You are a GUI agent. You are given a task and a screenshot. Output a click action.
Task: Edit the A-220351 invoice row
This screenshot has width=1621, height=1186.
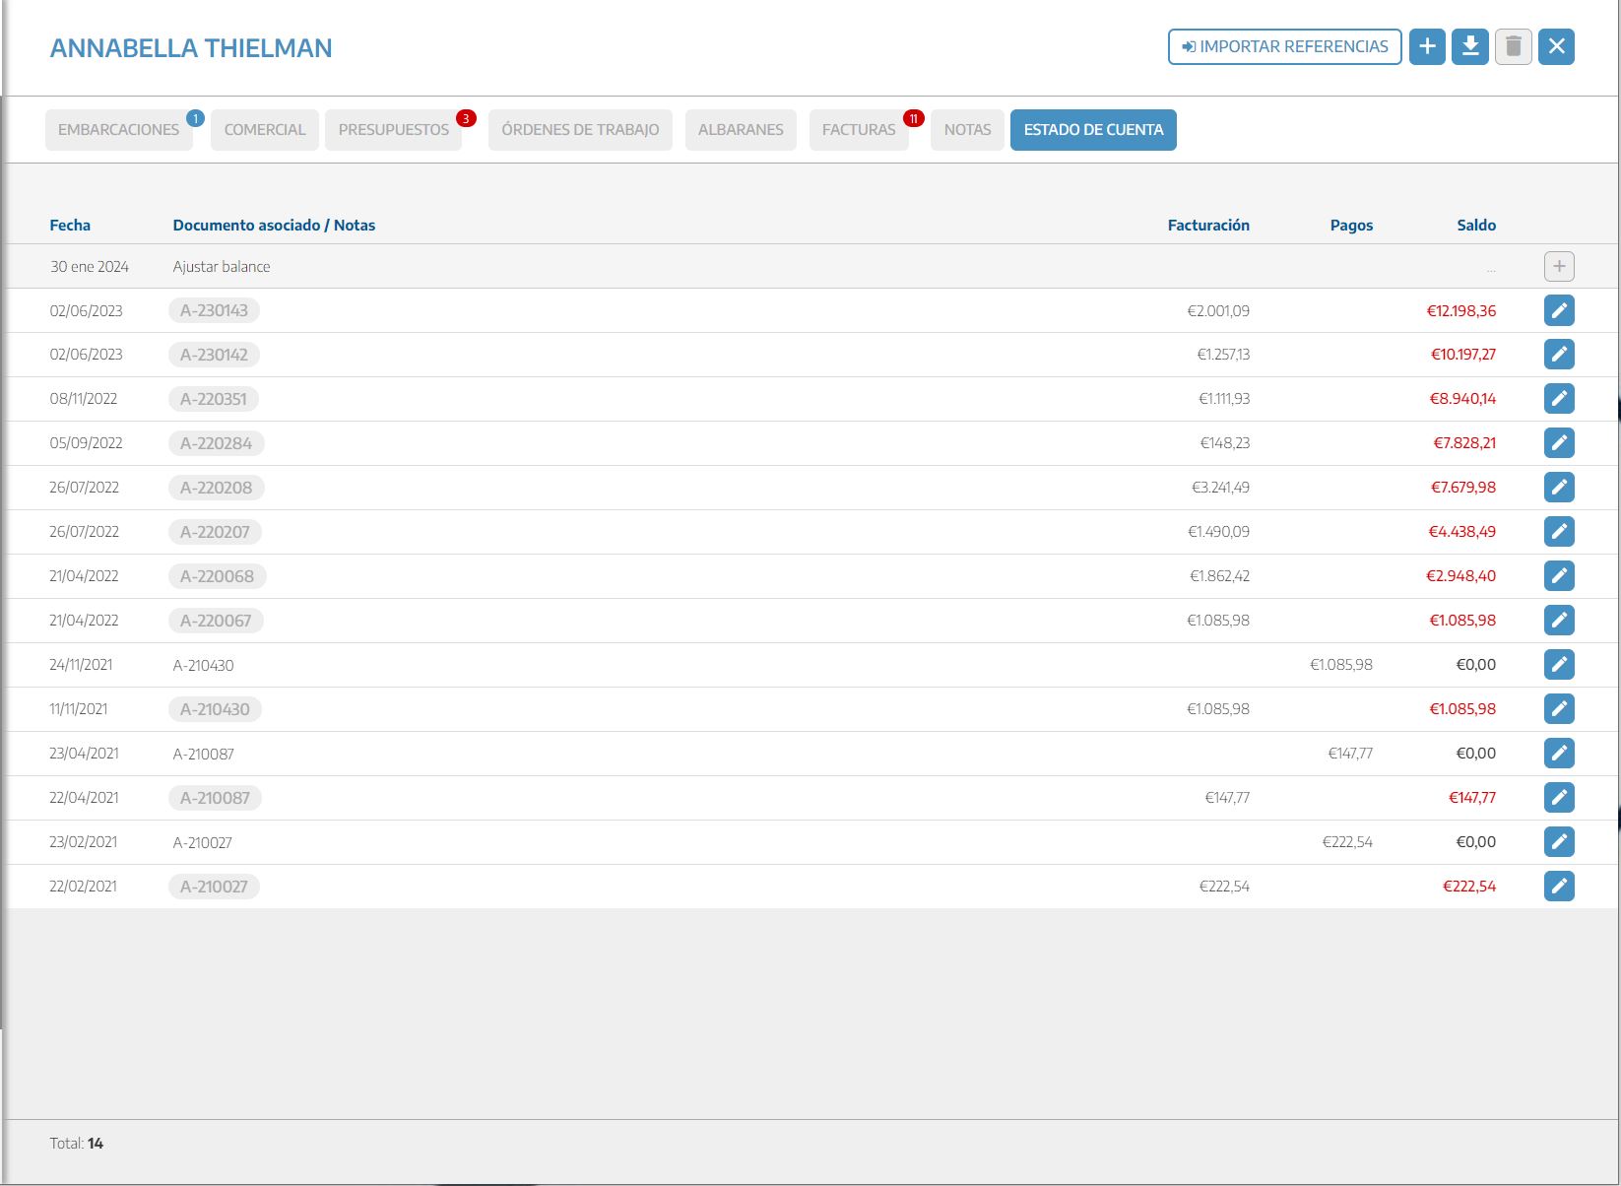click(1559, 399)
